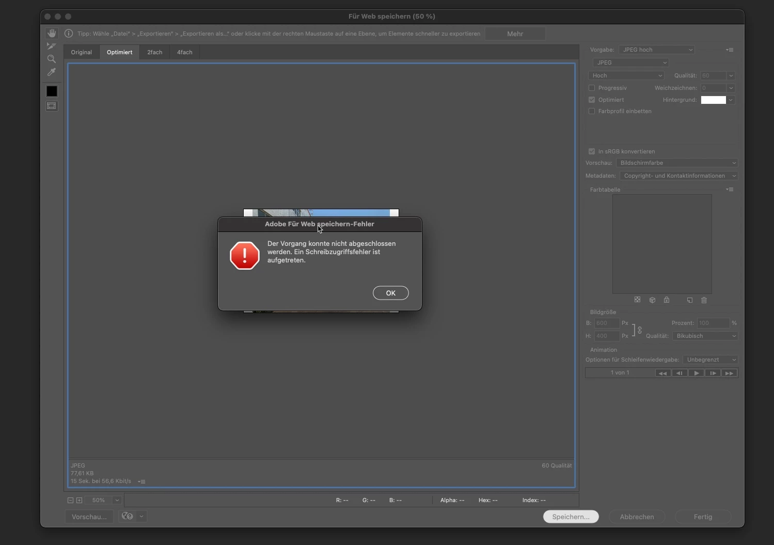Click the Abbrechen button
774x545 pixels.
tap(637, 517)
